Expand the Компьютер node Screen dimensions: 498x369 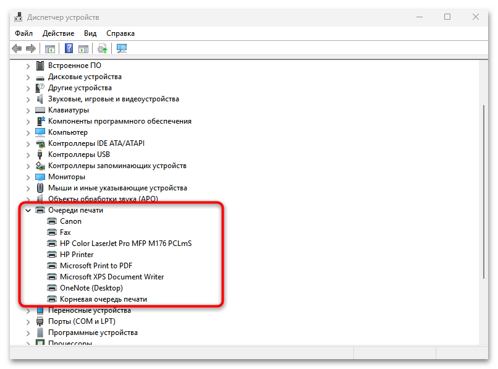click(28, 133)
